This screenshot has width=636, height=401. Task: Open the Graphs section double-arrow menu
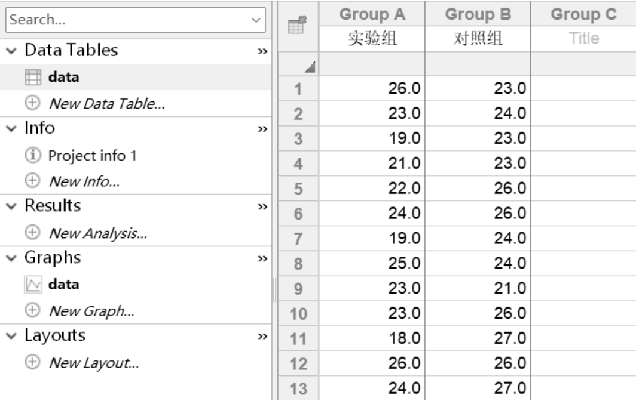(x=261, y=259)
